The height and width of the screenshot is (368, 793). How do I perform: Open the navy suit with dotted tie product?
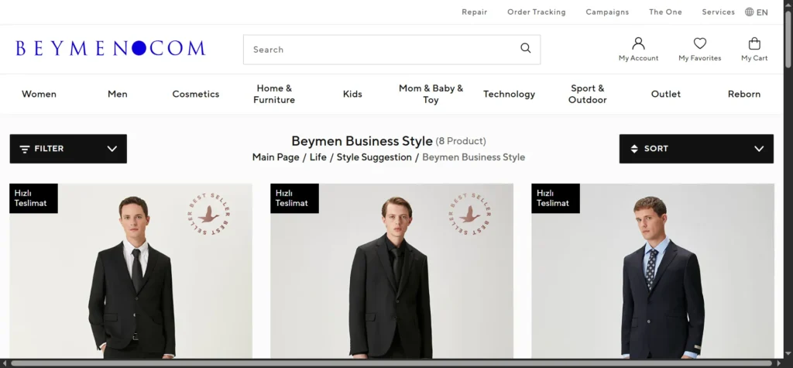tap(653, 271)
